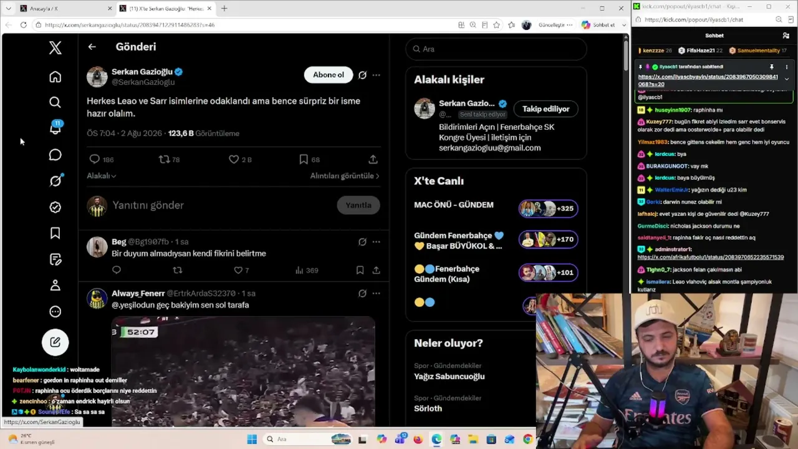Open File Explorer from the taskbar
The image size is (798, 449).
click(473, 439)
